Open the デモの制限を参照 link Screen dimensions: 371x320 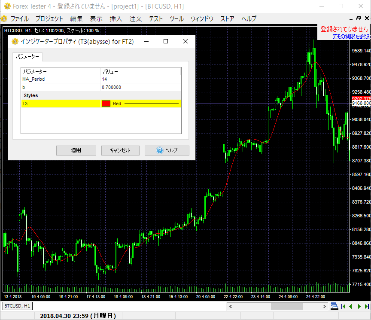351,36
